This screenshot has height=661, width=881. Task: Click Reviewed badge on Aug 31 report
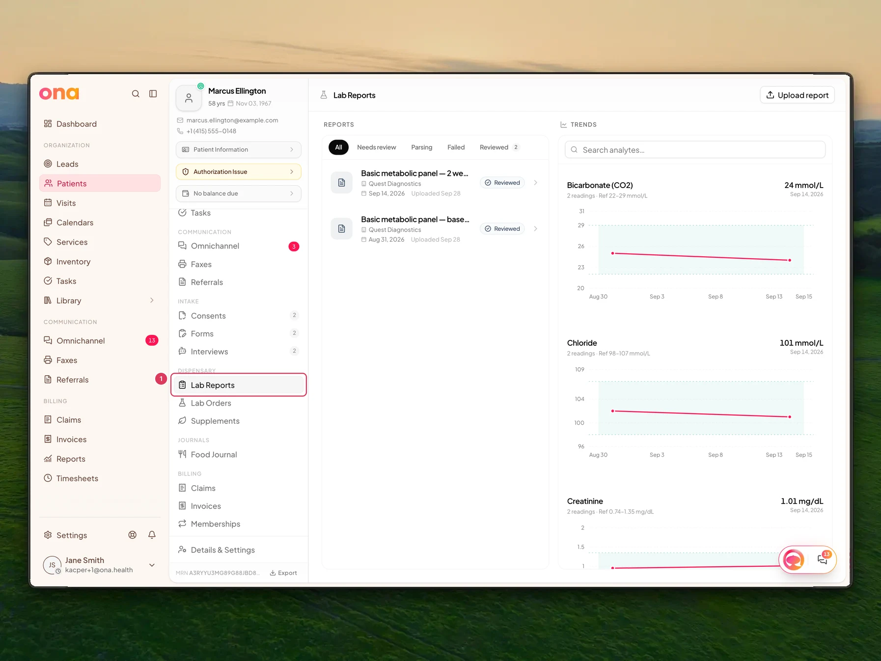click(502, 229)
